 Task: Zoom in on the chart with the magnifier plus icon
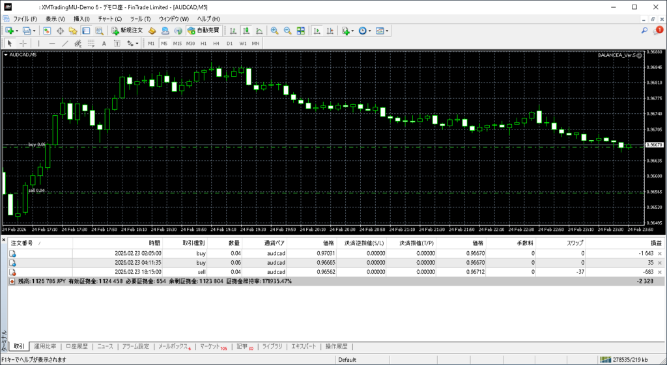tap(274, 31)
